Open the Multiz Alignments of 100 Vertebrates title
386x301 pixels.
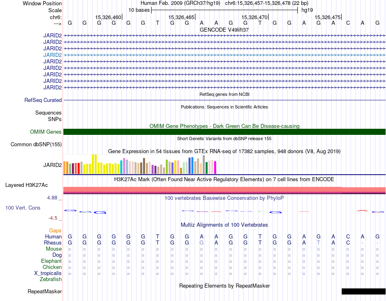pyautogui.click(x=224, y=225)
